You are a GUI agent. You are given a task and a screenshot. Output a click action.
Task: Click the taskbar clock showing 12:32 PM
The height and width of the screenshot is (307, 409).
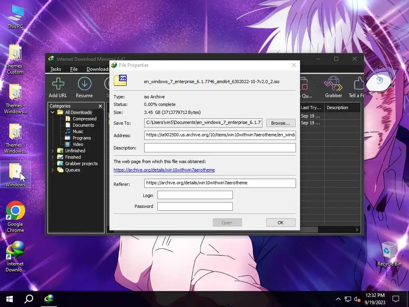click(x=375, y=299)
